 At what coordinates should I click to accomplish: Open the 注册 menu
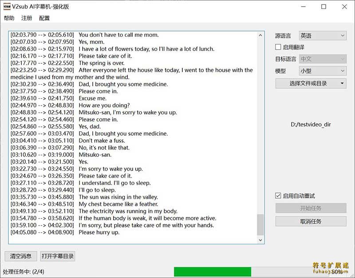[27, 18]
